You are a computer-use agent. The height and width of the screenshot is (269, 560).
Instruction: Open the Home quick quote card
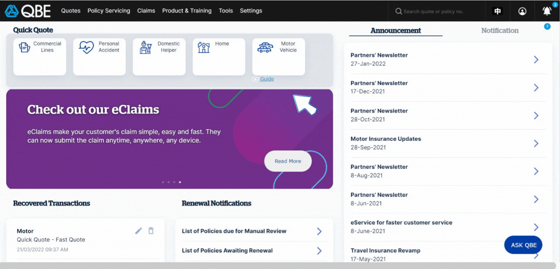click(219, 57)
